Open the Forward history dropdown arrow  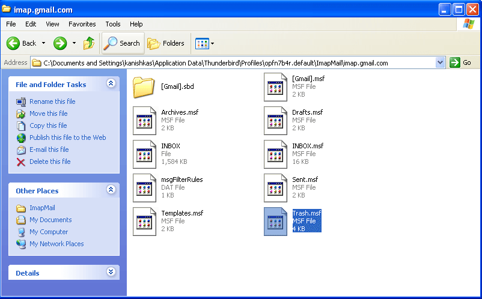(x=74, y=43)
